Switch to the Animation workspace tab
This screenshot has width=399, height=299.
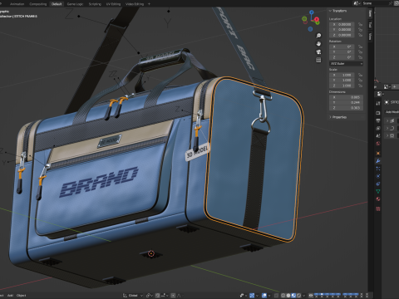click(17, 4)
